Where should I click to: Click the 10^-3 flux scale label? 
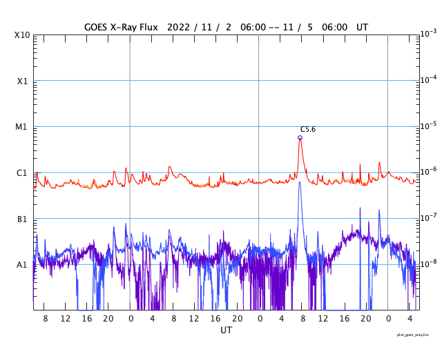coord(429,34)
